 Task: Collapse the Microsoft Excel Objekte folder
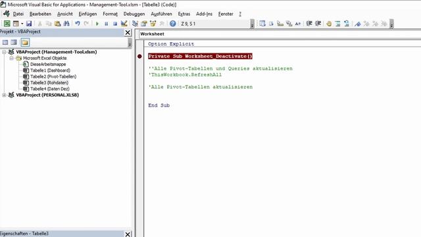click(11, 58)
